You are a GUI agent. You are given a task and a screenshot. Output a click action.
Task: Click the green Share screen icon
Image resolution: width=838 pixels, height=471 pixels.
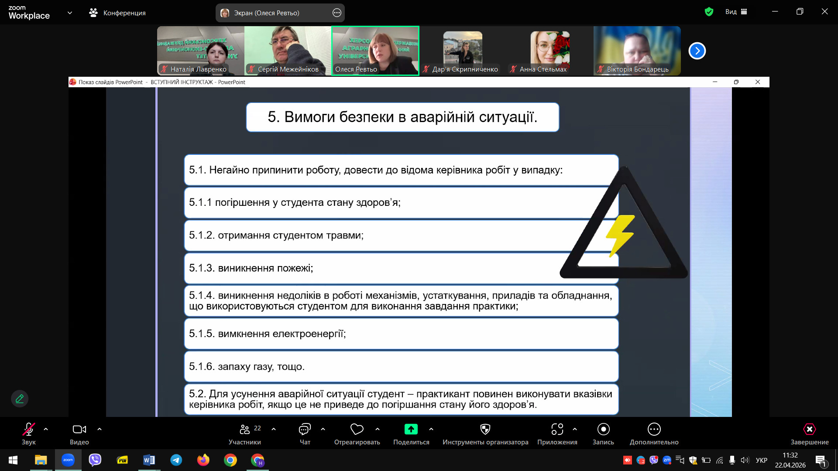(411, 430)
